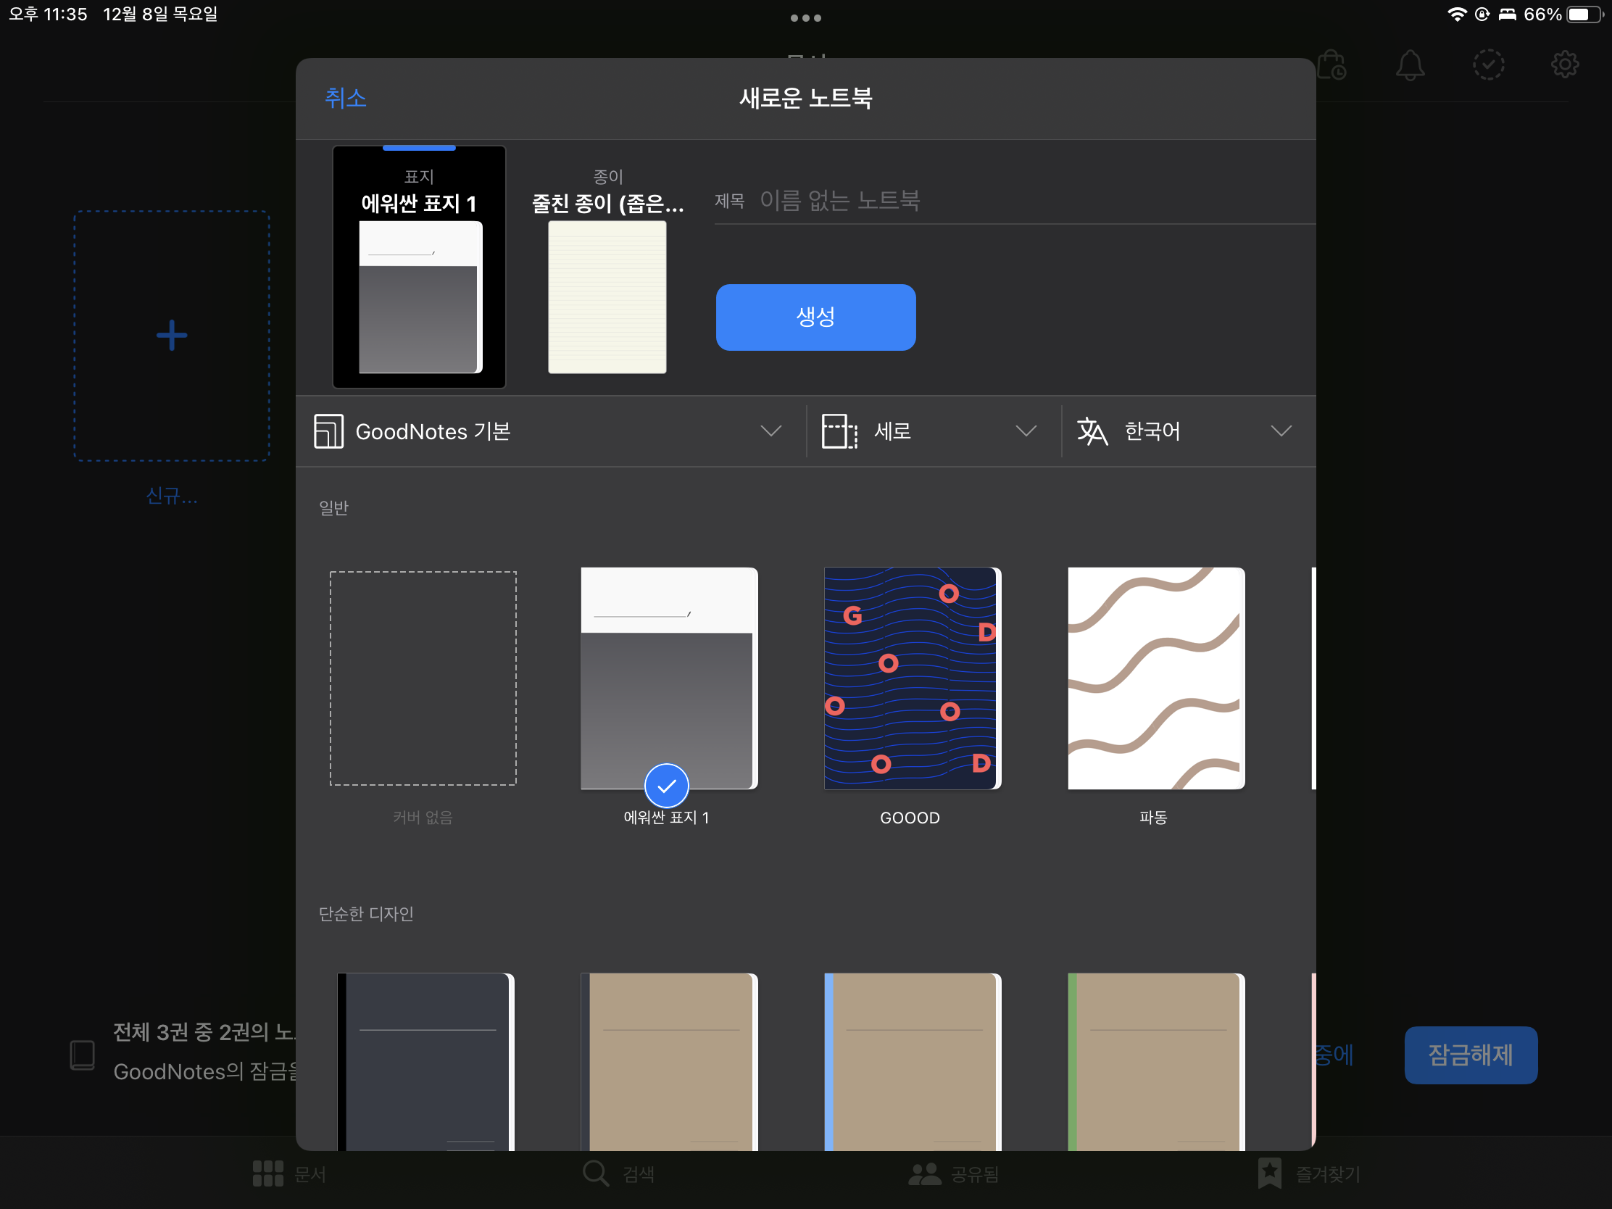Open the 한국어 language dropdown

click(x=1188, y=431)
